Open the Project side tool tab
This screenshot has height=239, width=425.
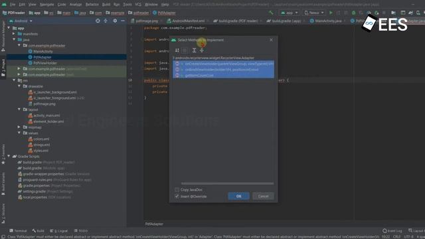pos(3,68)
